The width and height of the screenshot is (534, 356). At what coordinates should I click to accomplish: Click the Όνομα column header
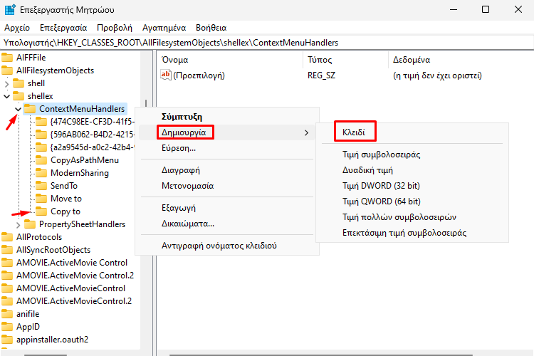(231, 60)
